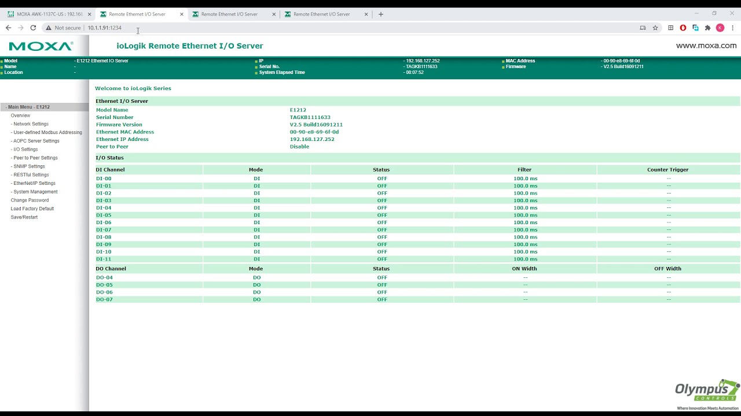Click the ON Width column header

click(524, 269)
